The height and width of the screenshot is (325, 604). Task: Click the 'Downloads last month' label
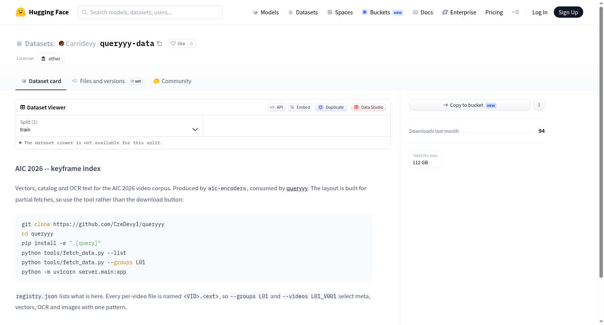point(434,131)
